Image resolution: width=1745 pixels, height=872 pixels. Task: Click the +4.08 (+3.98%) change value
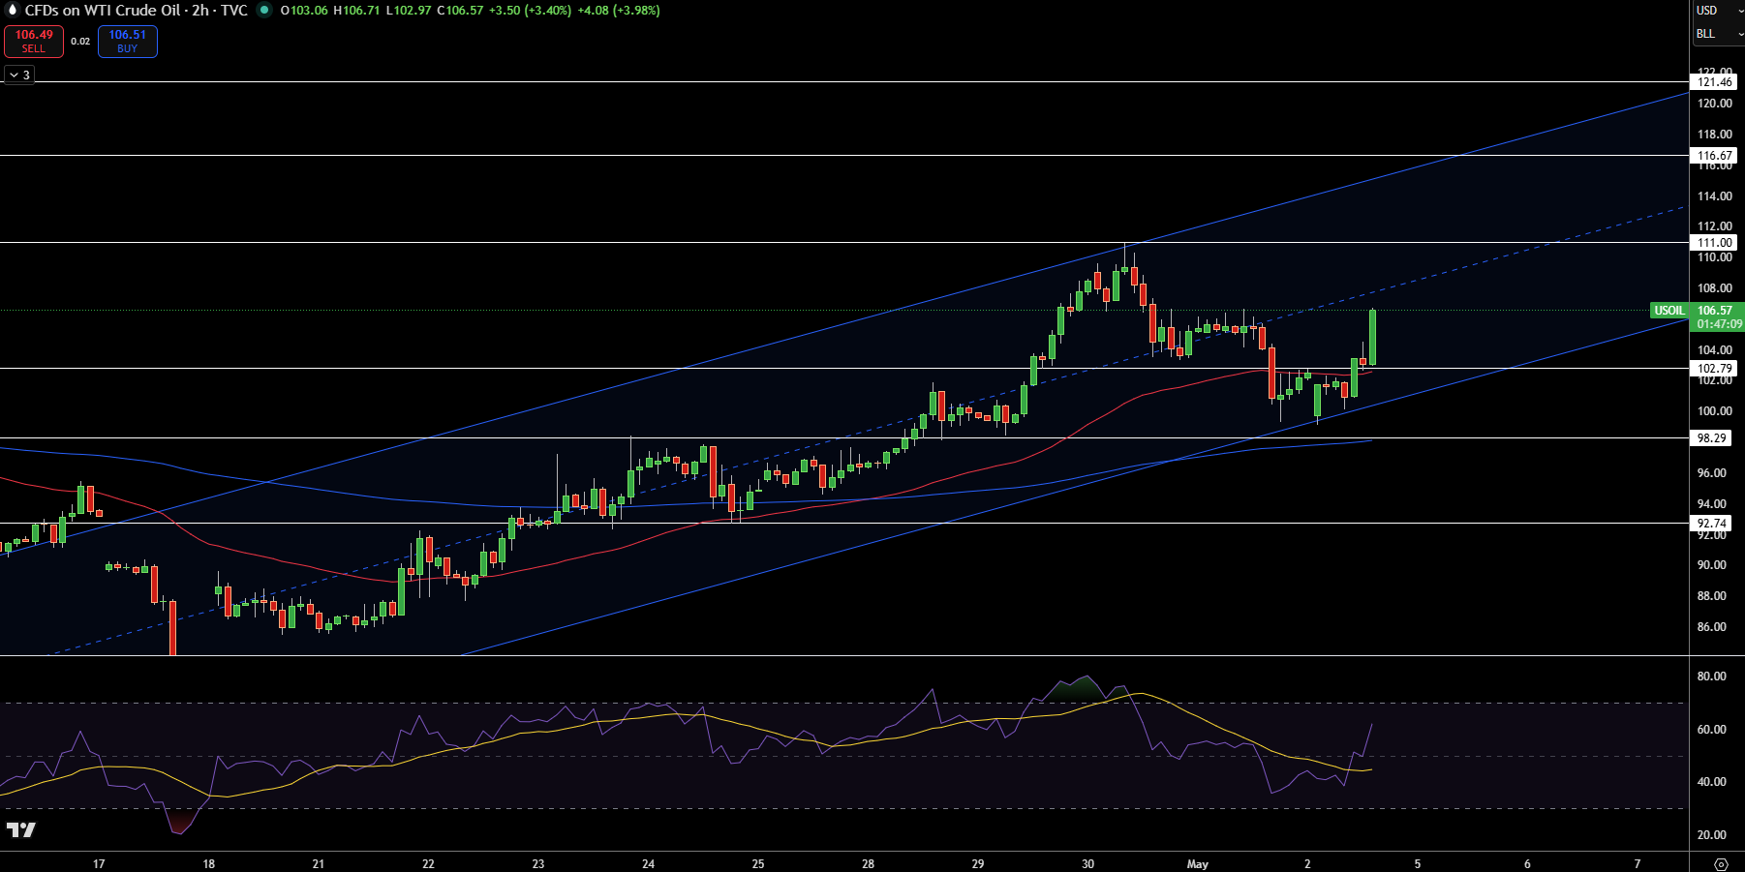click(619, 11)
